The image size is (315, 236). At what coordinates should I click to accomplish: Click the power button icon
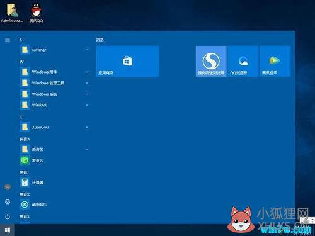(8, 216)
